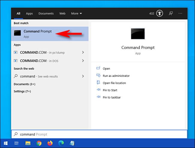Expand the More filter dropdown
The width and height of the screenshot is (195, 148).
(76, 14)
